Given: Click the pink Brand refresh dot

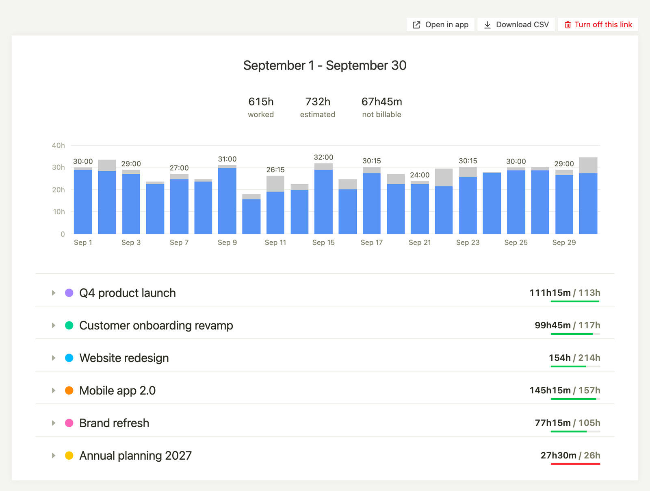Looking at the screenshot, I should (x=69, y=423).
